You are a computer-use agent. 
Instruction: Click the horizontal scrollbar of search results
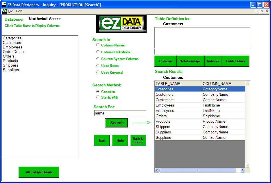[198, 170]
